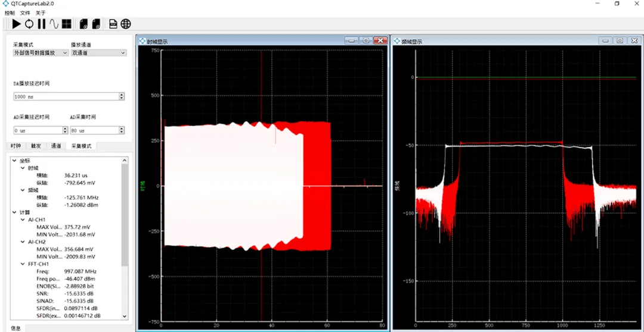This screenshot has height=332, width=644.
Task: Open the 采集模式 dropdown (外部信号数据播放)
Action: point(40,53)
